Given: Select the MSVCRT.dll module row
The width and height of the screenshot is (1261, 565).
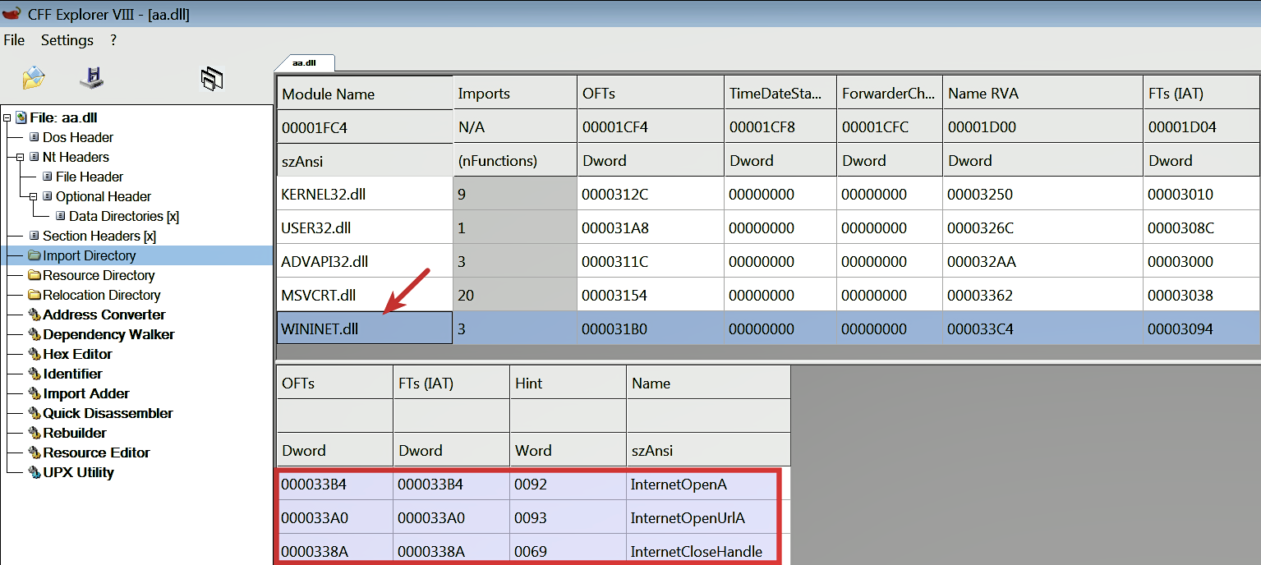Looking at the screenshot, I should 319,295.
